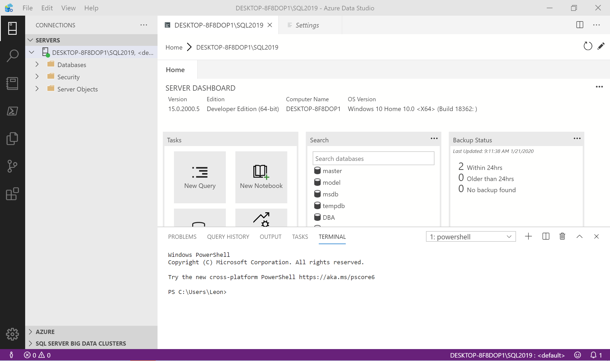Kill terminal with trash icon

[x=562, y=236]
